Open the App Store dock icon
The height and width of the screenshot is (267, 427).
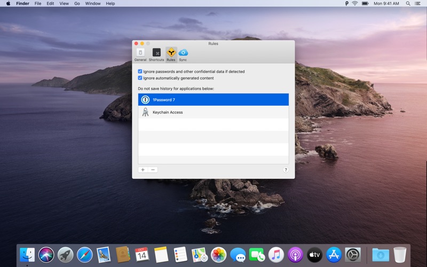[x=334, y=255]
